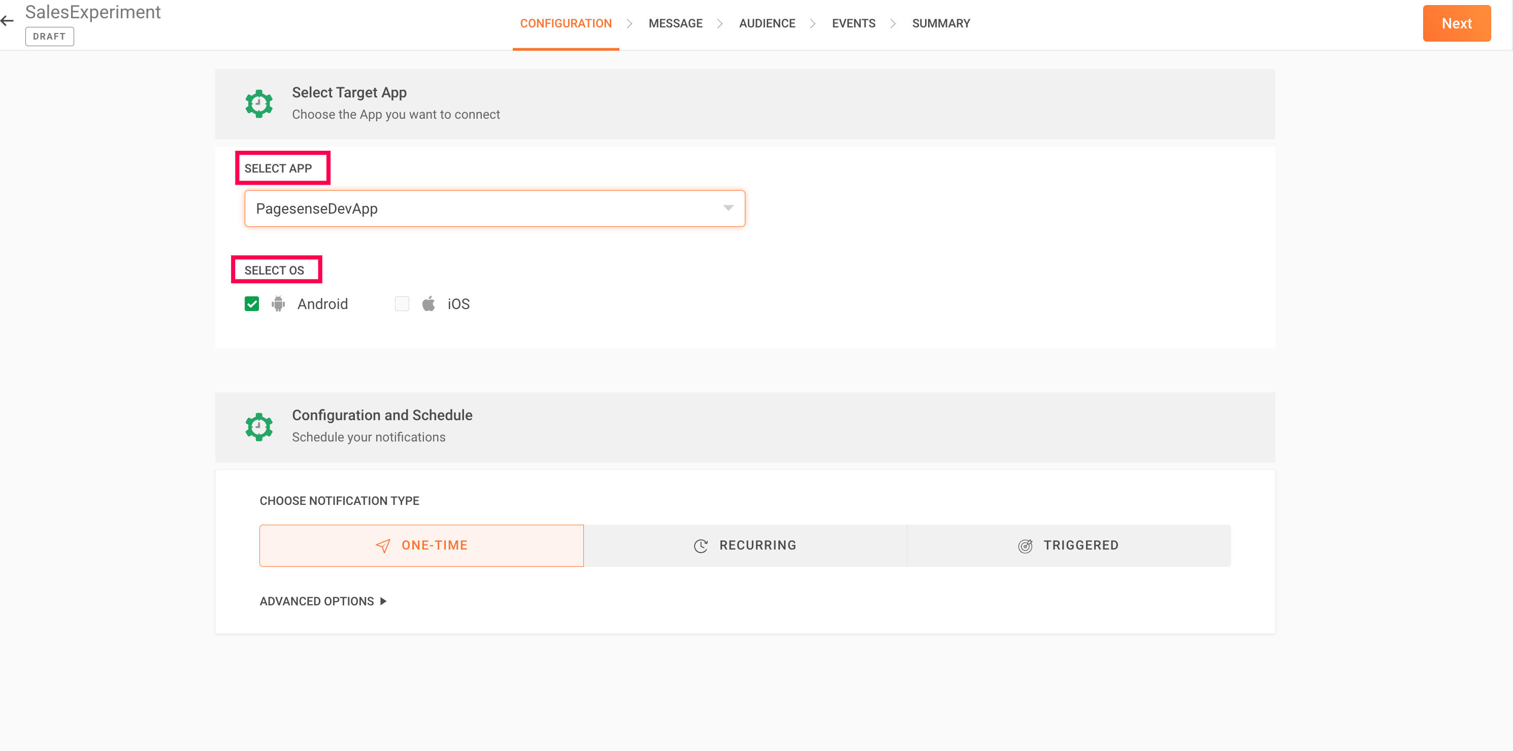Open the EVENTS step tab

(x=853, y=23)
